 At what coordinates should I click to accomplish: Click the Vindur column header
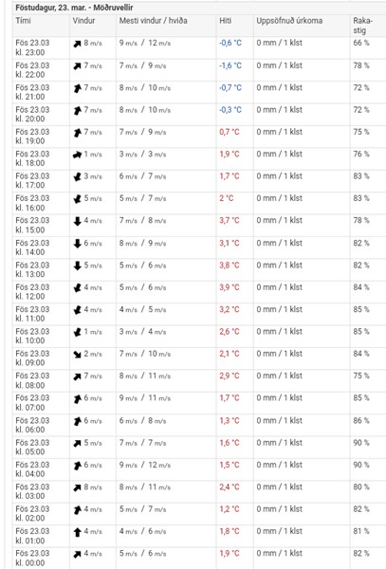pos(83,21)
